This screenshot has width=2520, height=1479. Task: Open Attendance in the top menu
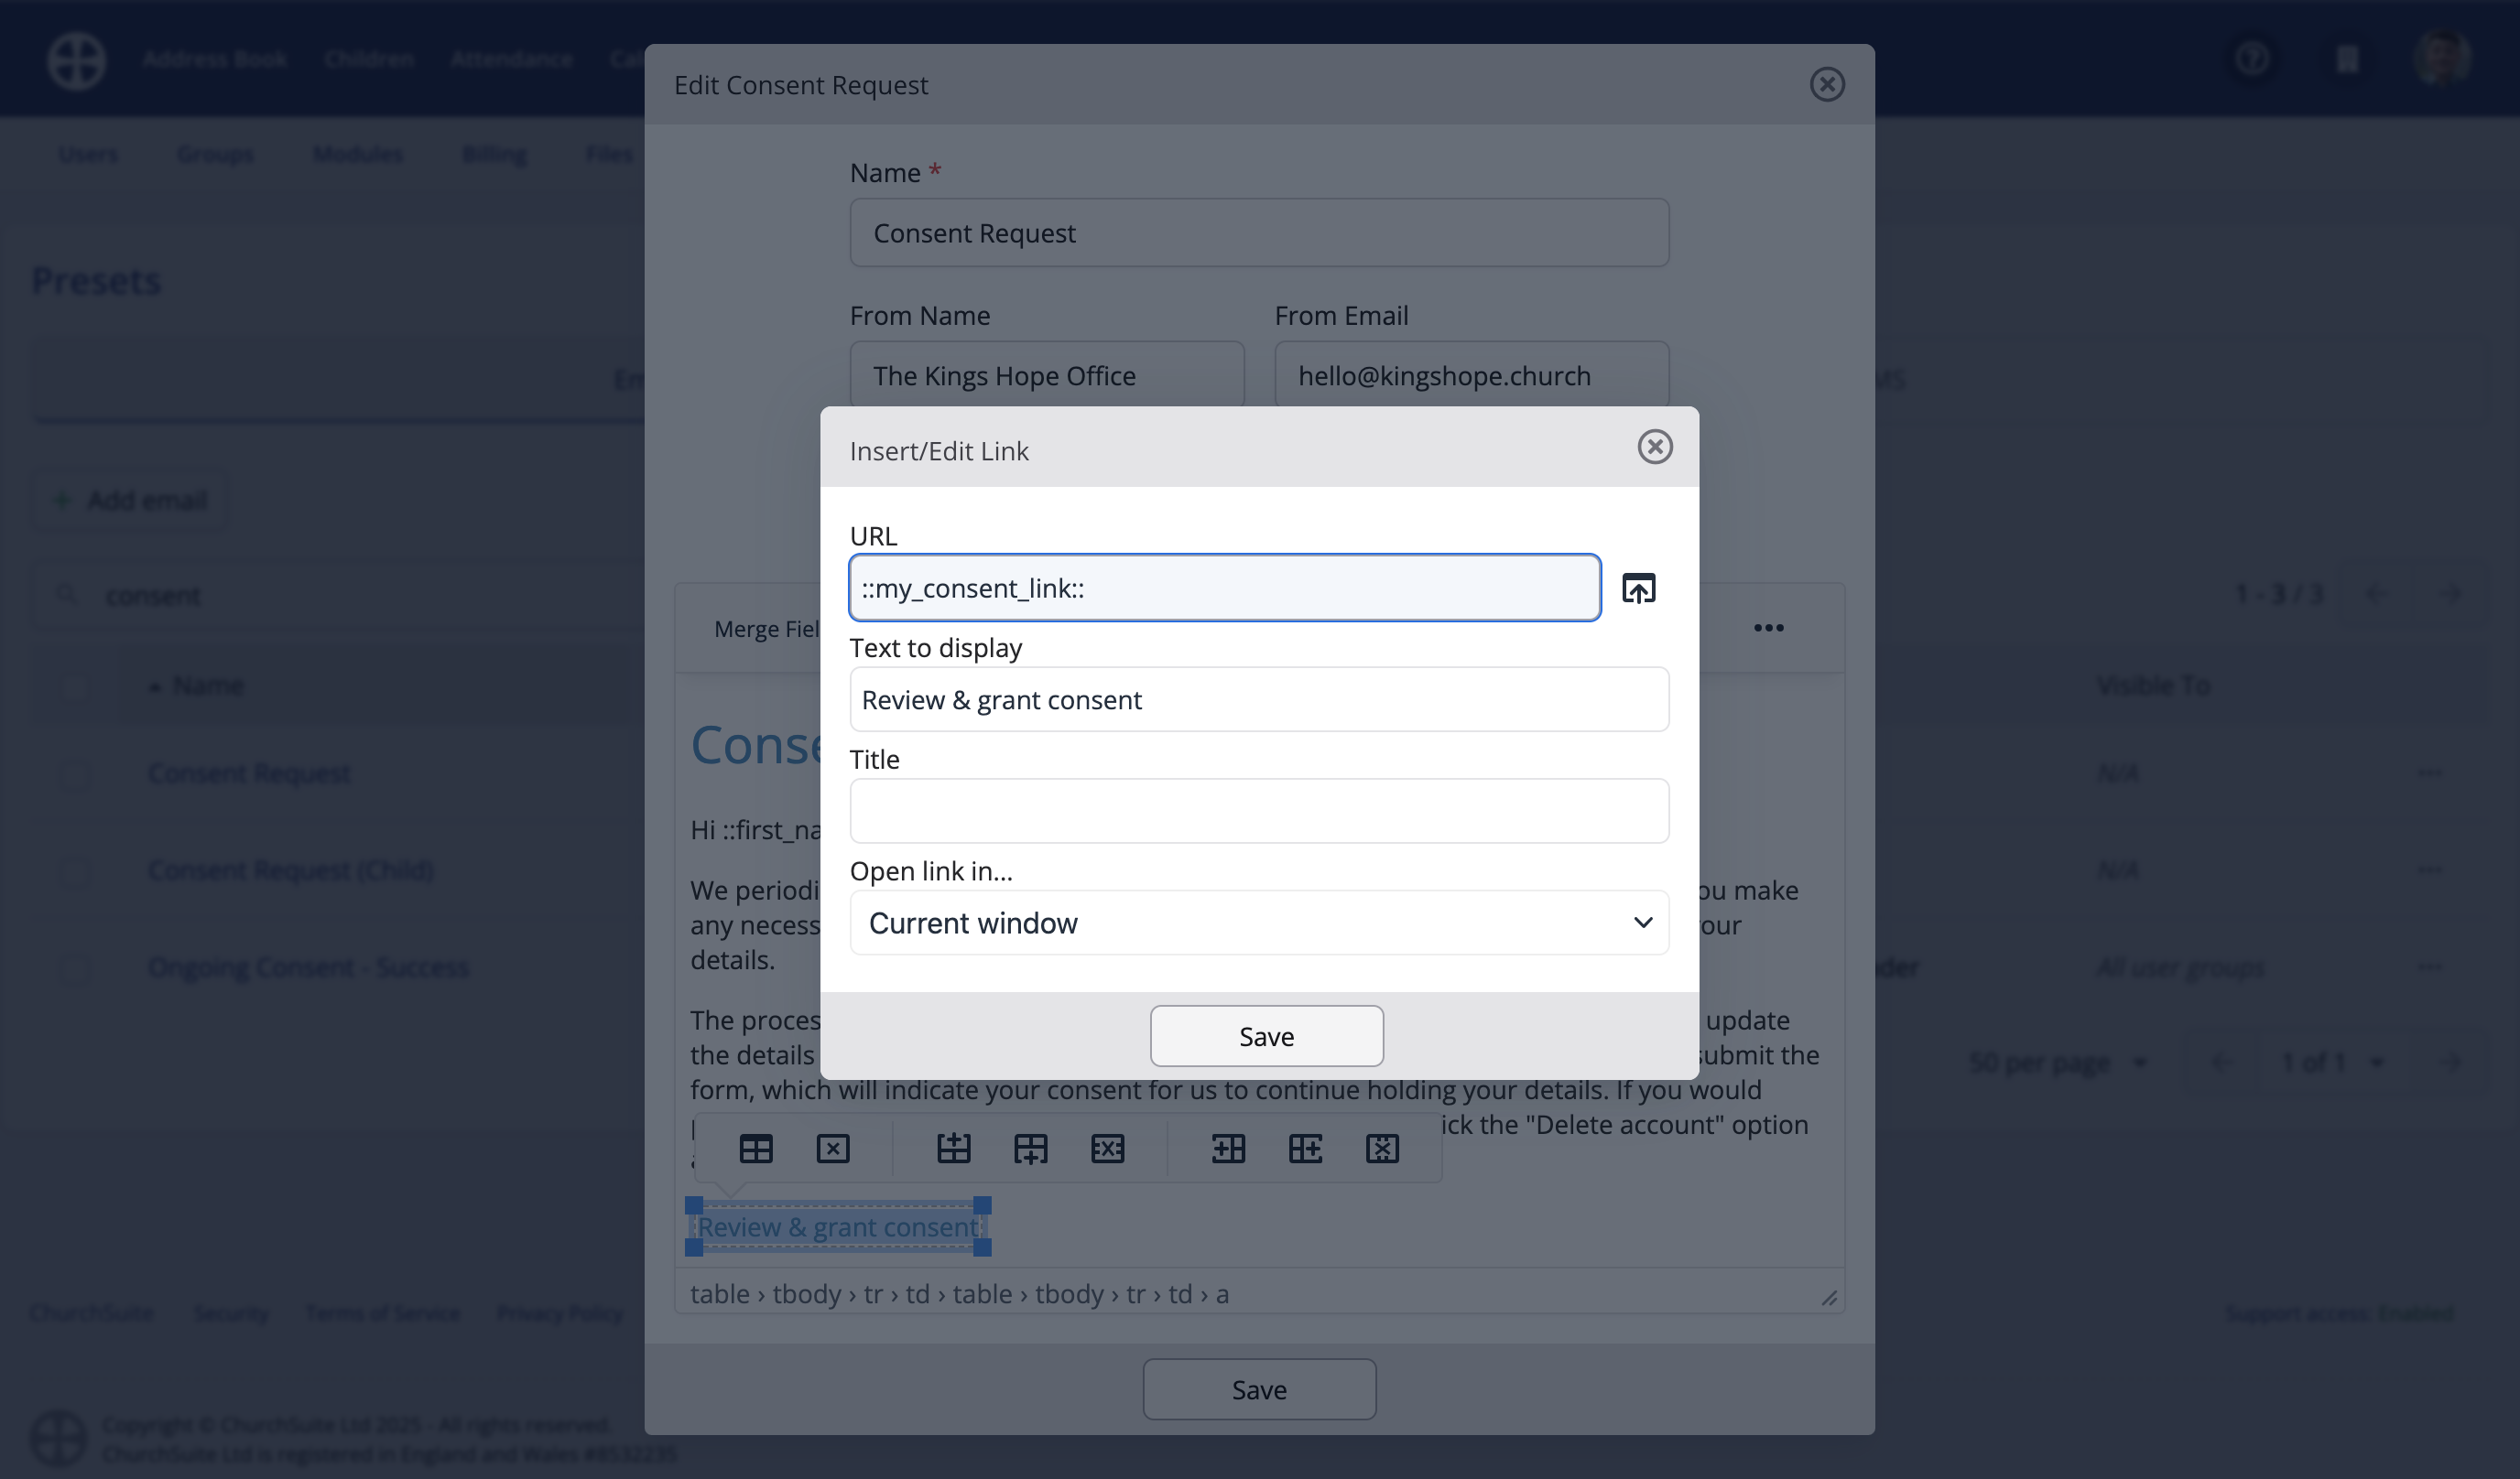click(511, 59)
